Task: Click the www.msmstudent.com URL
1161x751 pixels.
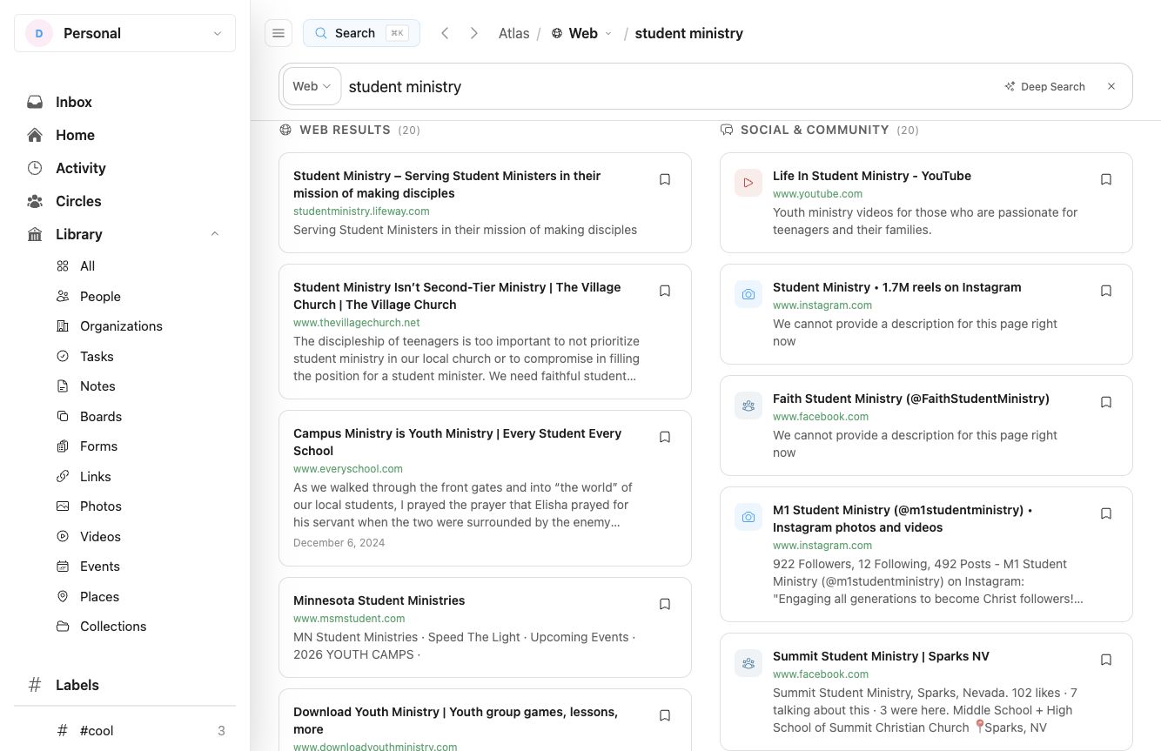Action: coord(349,618)
